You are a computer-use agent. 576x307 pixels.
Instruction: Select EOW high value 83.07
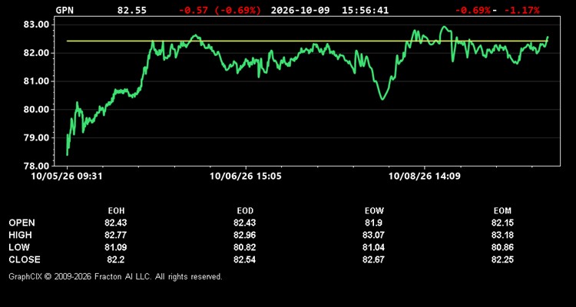tap(373, 235)
